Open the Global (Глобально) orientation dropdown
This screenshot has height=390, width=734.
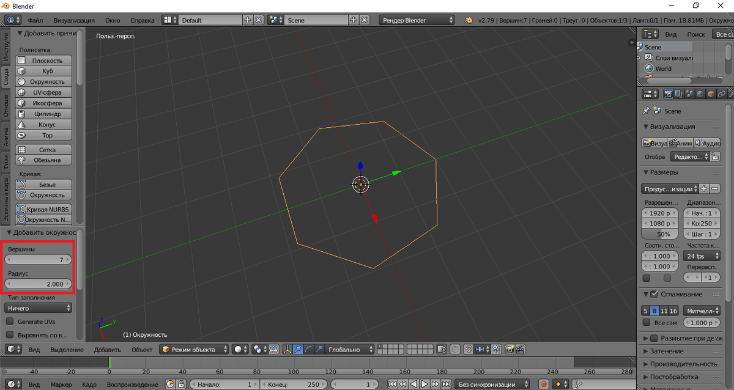coord(350,350)
